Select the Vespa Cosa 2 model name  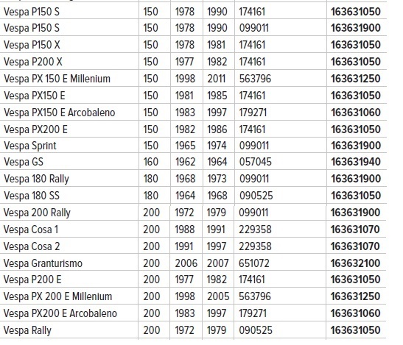(x=32, y=246)
